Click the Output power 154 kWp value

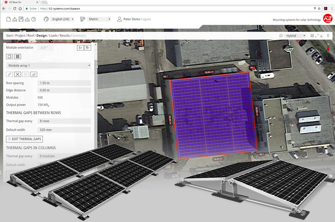pyautogui.click(x=43, y=105)
